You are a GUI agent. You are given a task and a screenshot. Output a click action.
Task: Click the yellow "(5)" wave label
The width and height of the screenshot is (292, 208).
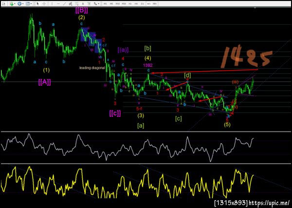click(x=227, y=125)
